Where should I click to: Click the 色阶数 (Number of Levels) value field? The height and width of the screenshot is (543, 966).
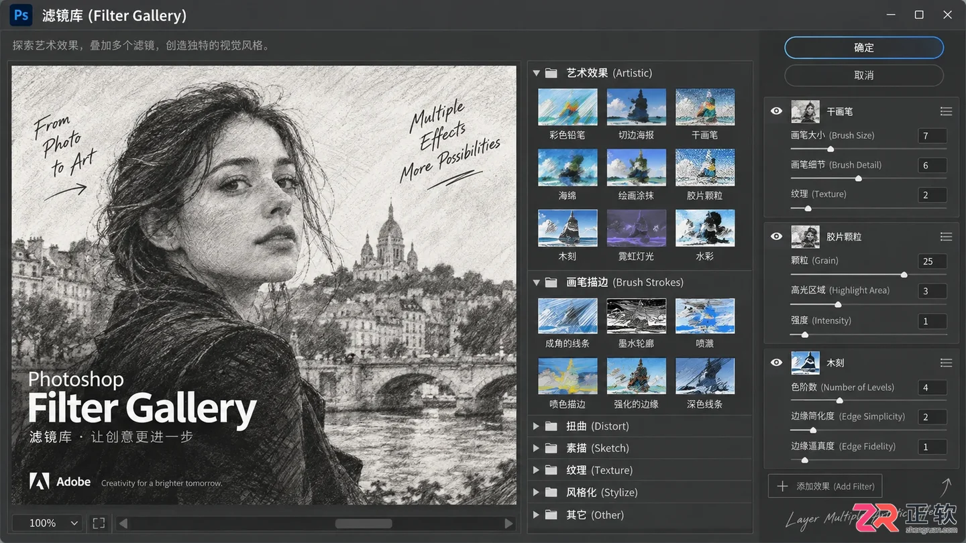point(932,387)
